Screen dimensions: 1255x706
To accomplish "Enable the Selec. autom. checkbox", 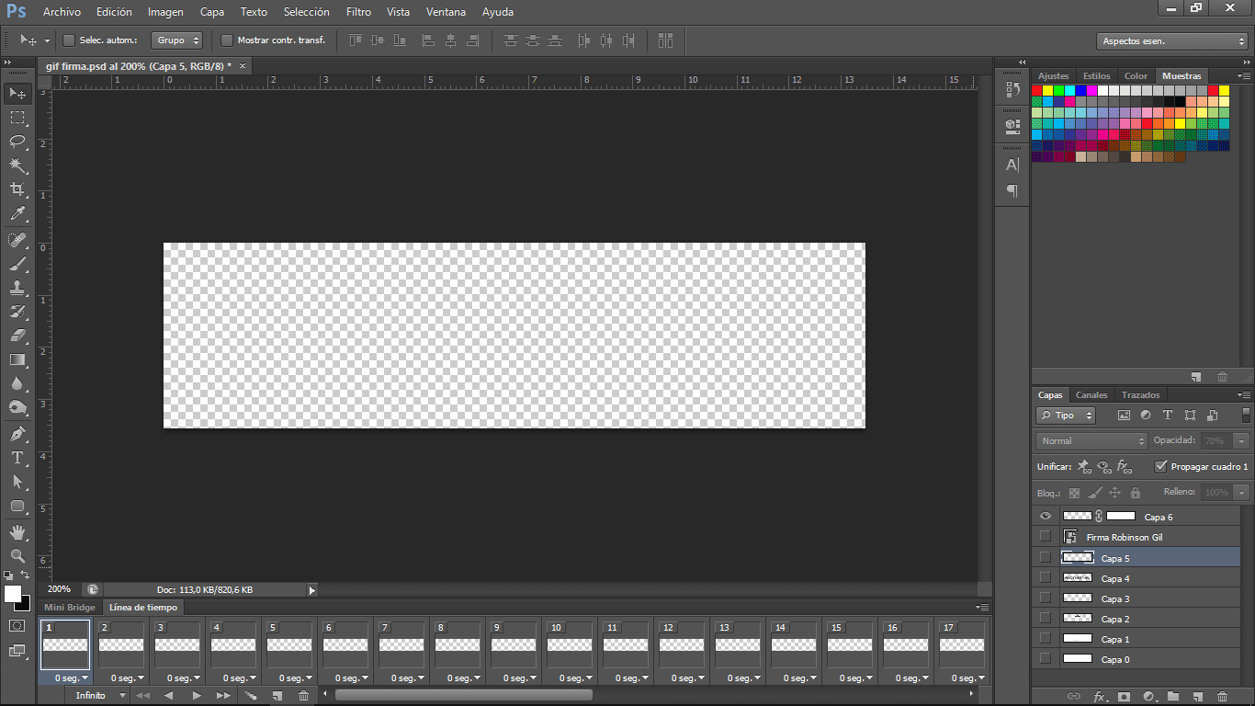I will tap(69, 40).
